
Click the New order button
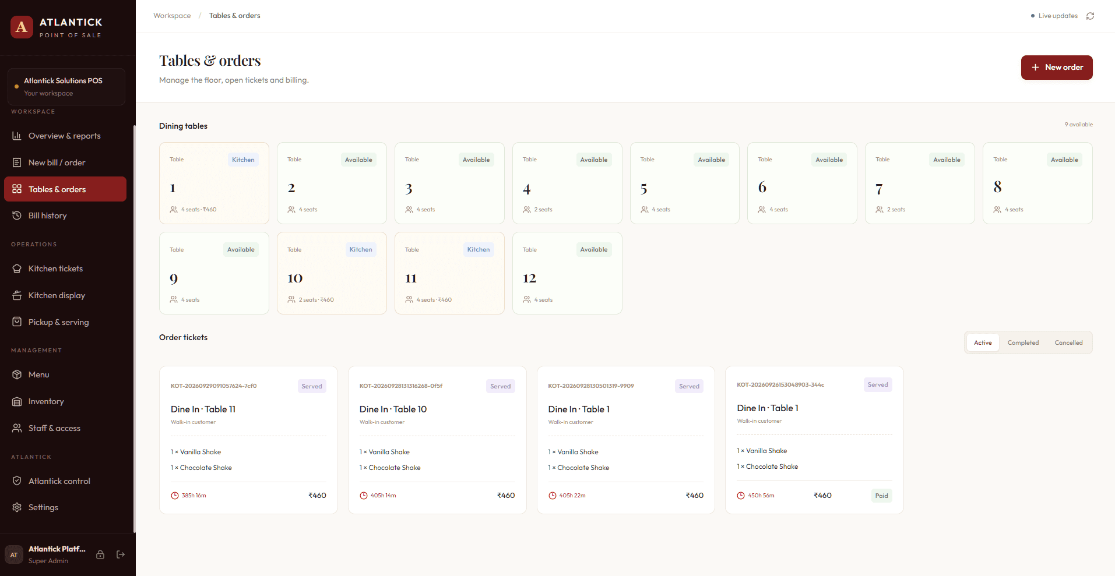click(x=1057, y=68)
